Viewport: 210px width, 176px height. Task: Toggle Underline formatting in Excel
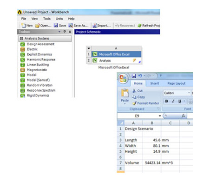pyautogui.click(x=179, y=101)
